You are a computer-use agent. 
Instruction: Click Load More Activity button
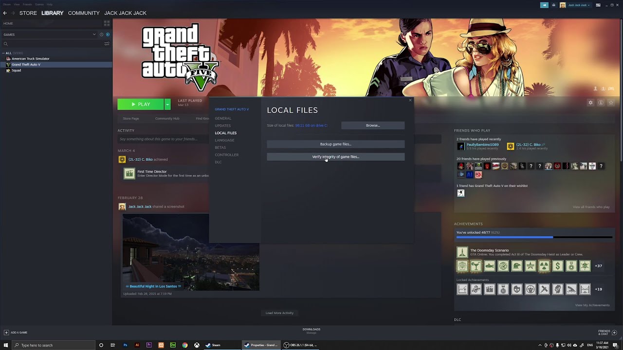279,313
